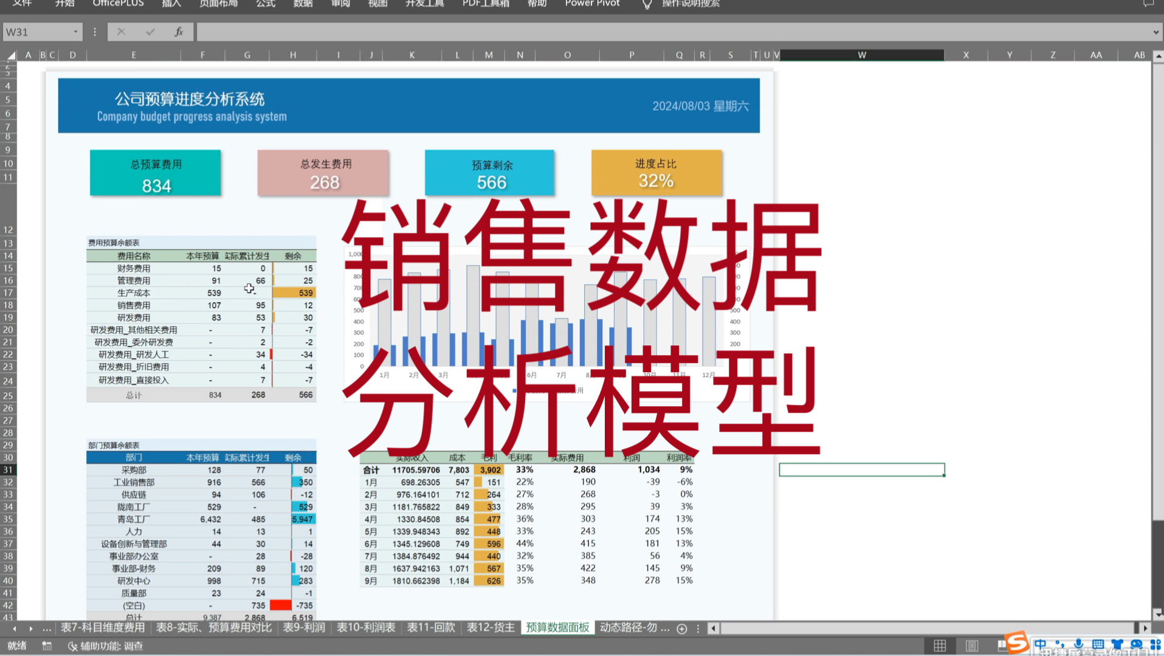Add a new sheet with the plus icon
This screenshot has height=656, width=1164.
pos(682,629)
